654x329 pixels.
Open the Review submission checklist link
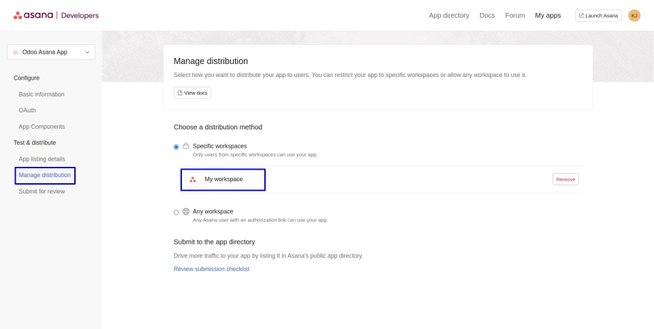coord(211,269)
